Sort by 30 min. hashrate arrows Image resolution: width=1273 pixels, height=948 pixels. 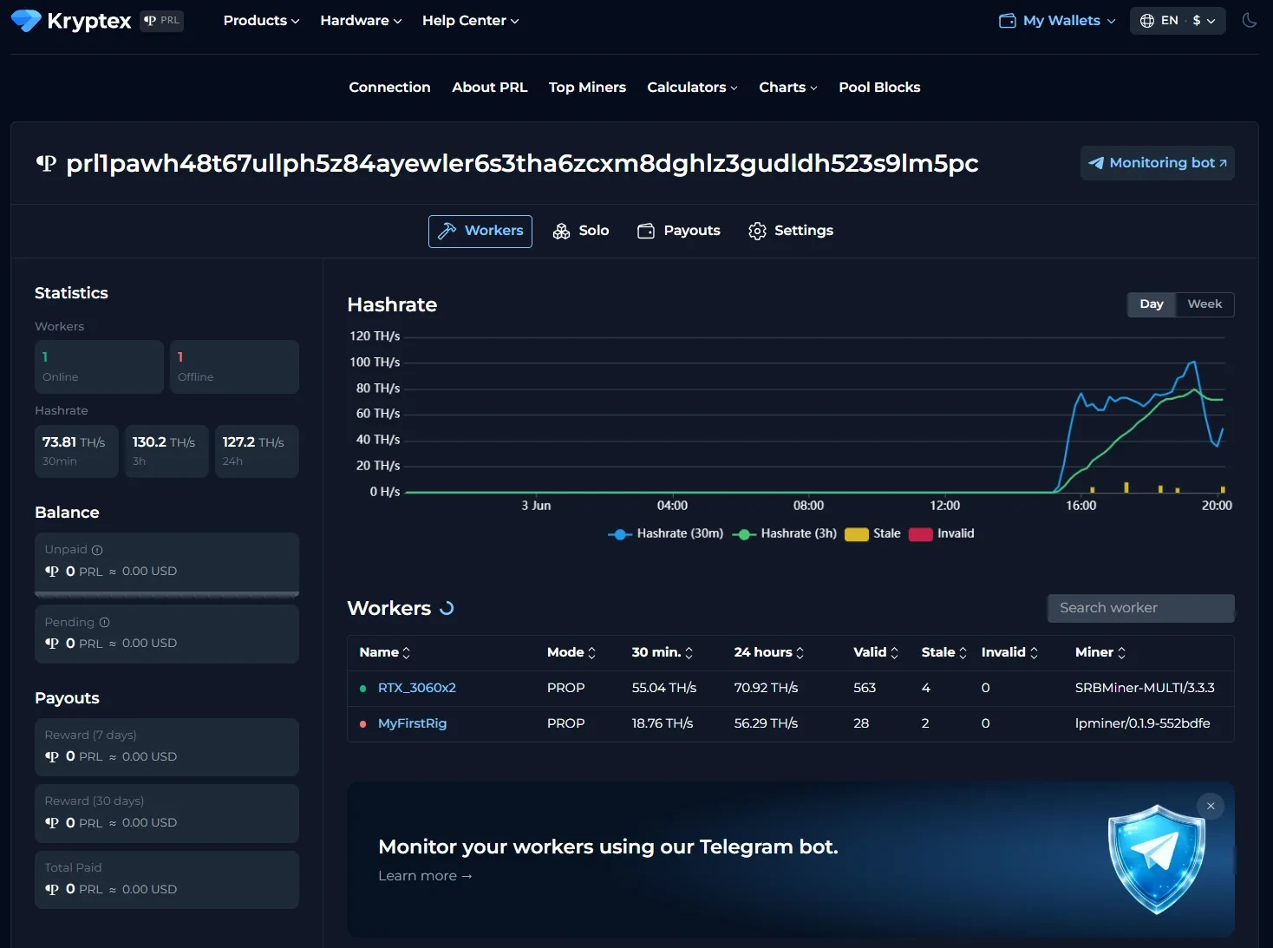click(689, 653)
